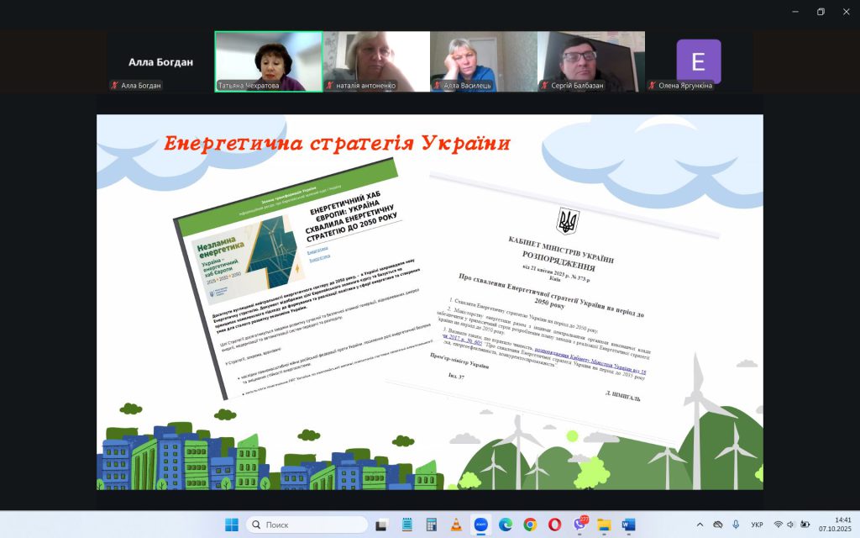Viewport: 860px width, 538px height.
Task: Minimize the Zoom meeting window
Action: tap(795, 12)
